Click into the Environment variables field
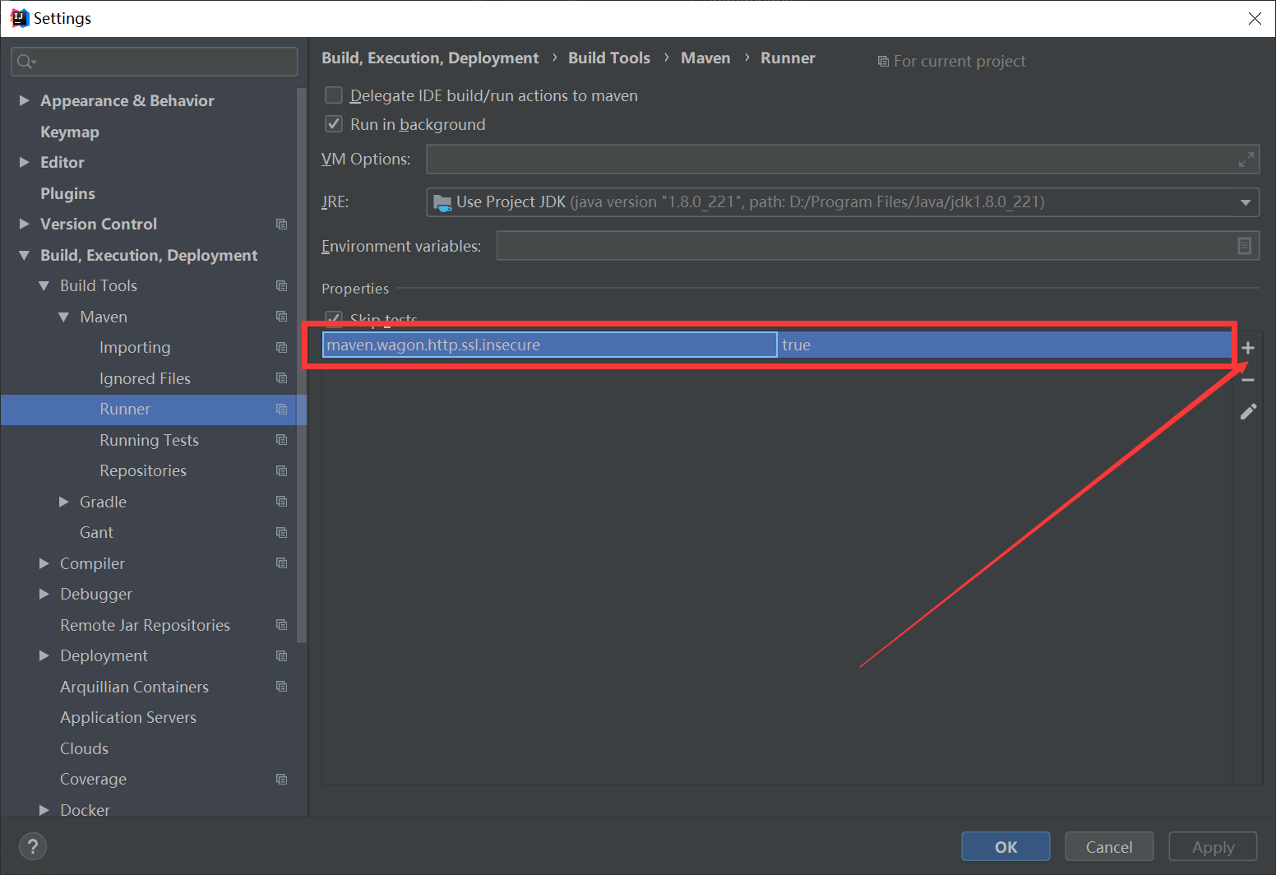Image resolution: width=1276 pixels, height=875 pixels. (x=878, y=246)
